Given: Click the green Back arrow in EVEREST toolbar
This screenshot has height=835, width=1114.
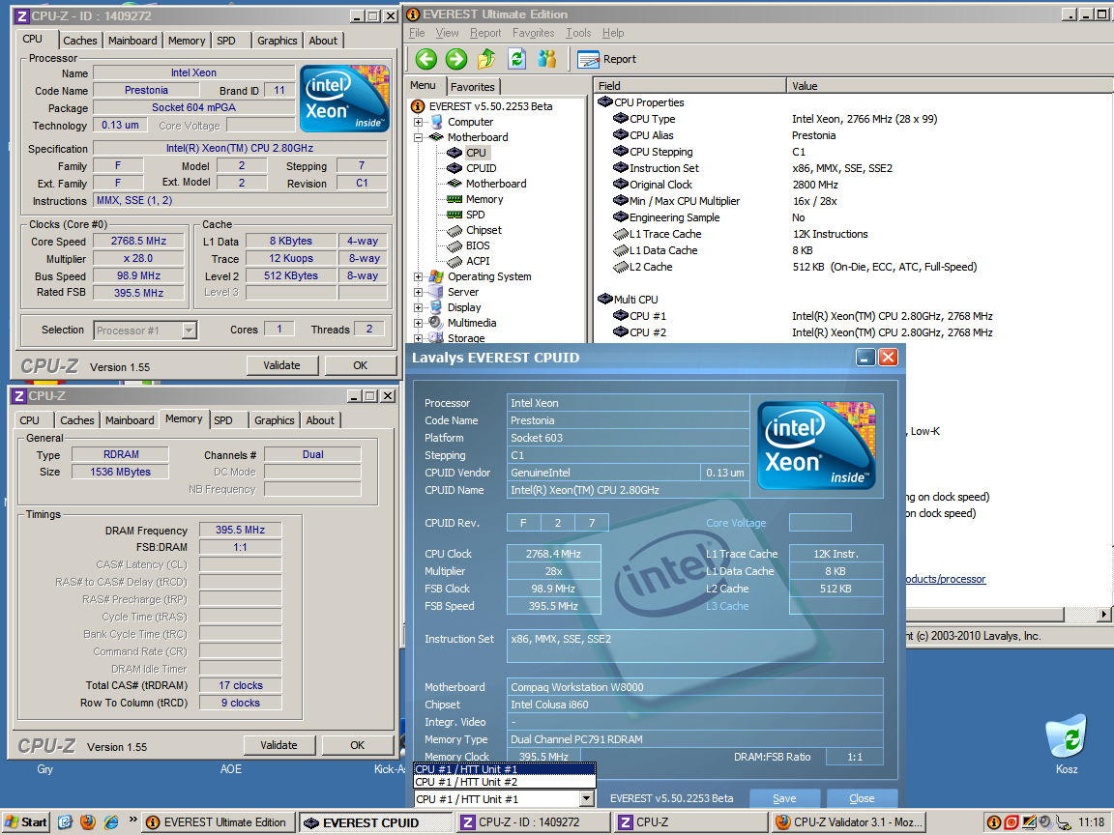Looking at the screenshot, I should [x=426, y=59].
